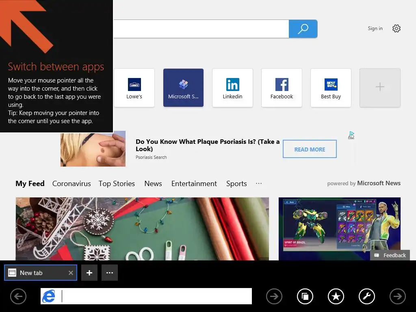The height and width of the screenshot is (312, 416).
Task: Open the holiday crafts feature story image
Action: click(x=142, y=229)
